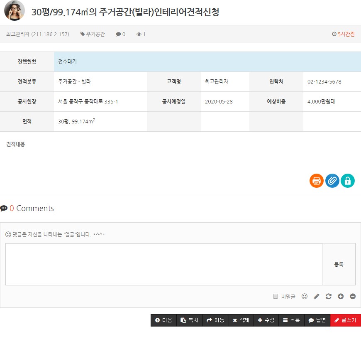Submit comment with the 등록 button

[339, 264]
